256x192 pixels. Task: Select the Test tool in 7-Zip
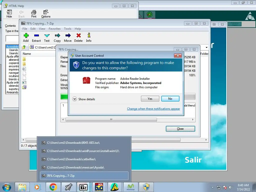coord(47,37)
